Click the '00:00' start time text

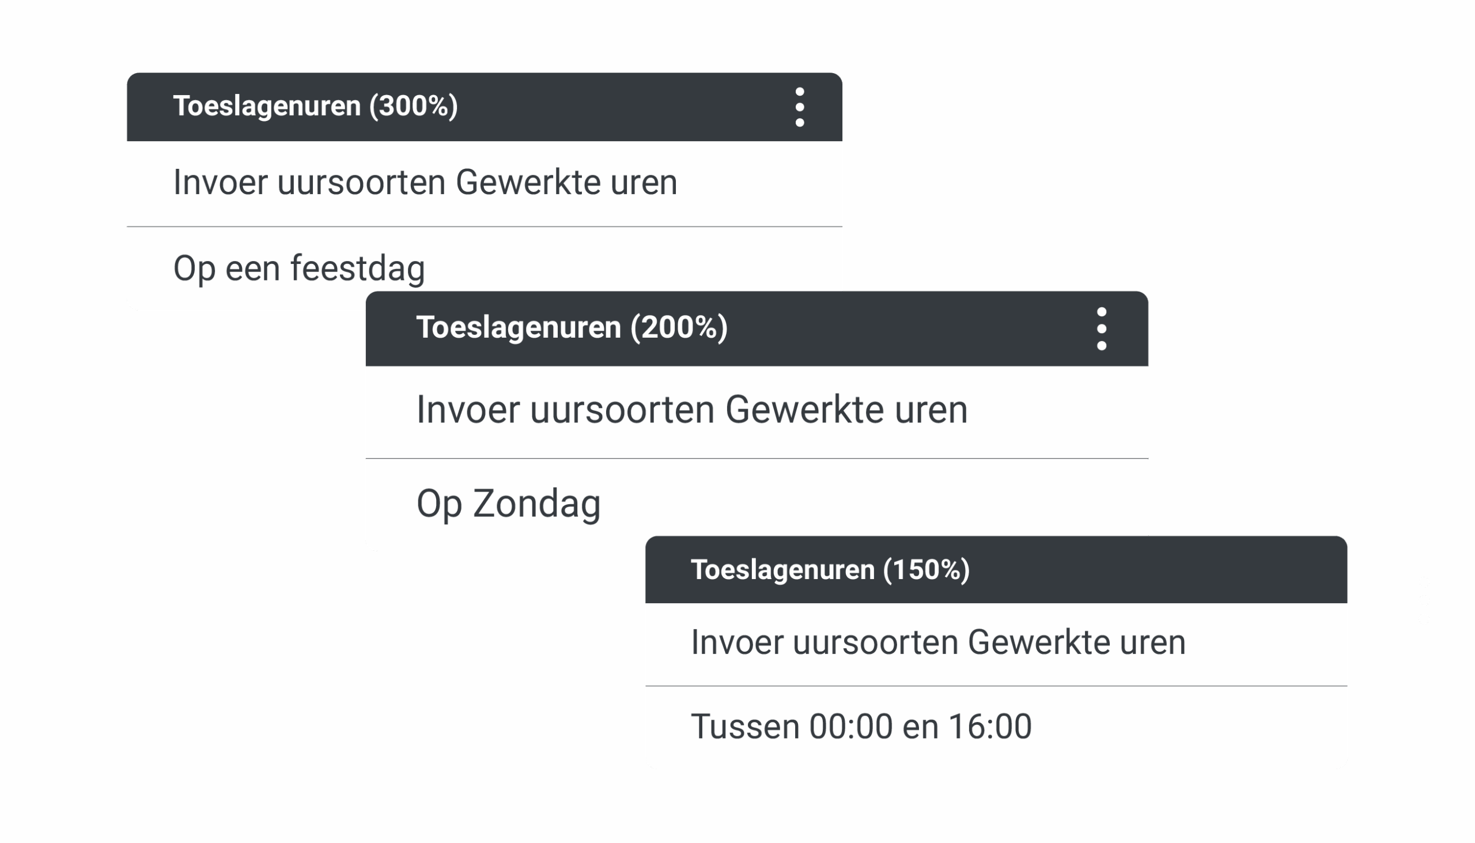pyautogui.click(x=850, y=727)
